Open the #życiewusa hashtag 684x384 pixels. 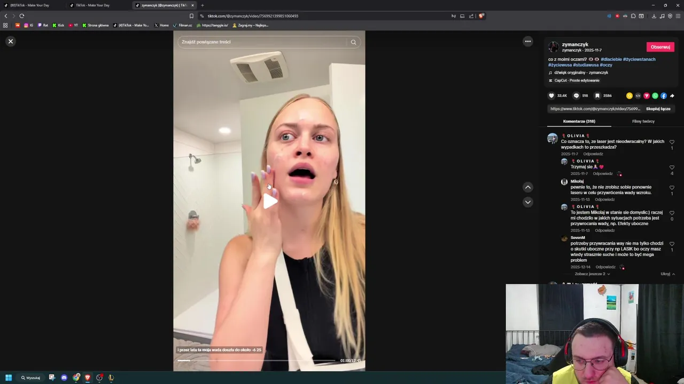(560, 65)
